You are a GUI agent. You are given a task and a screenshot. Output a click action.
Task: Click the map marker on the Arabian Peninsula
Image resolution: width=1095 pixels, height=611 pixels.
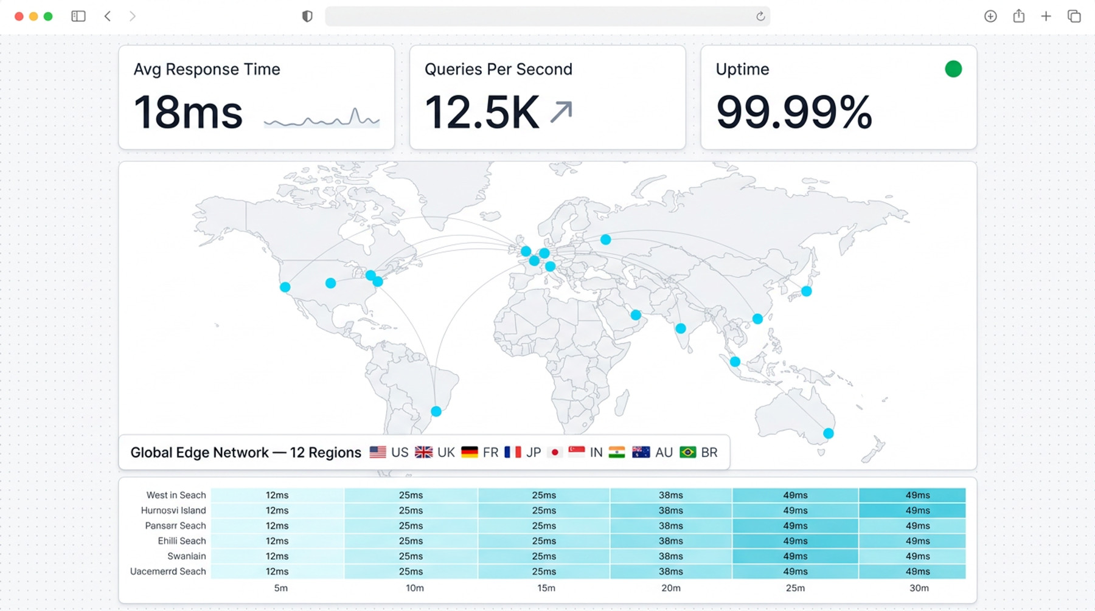[636, 315]
